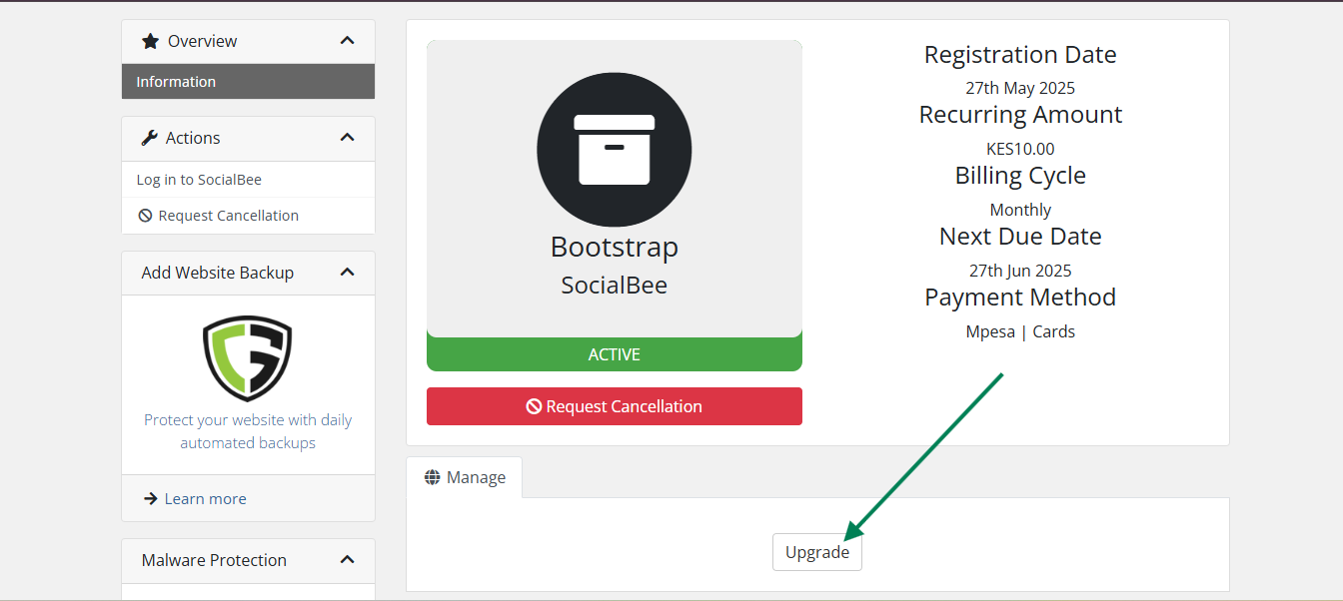Collapse the Actions panel chevron
This screenshot has height=601, width=1343.
point(347,138)
